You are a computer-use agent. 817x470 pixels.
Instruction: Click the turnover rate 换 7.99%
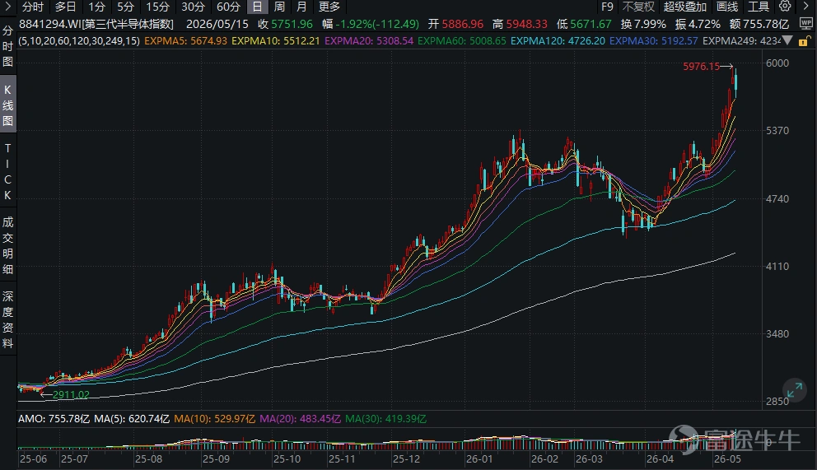click(x=643, y=24)
